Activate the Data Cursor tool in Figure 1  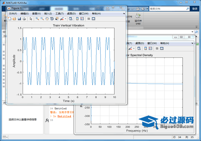pyautogui.click(x=57, y=19)
